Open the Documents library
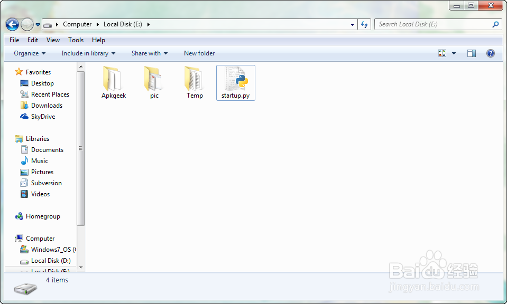507x304 pixels. (42, 150)
